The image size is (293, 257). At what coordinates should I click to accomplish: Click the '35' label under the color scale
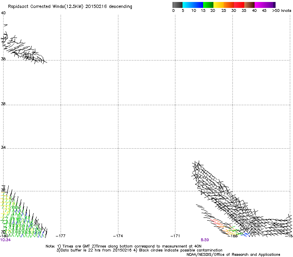point(244,11)
